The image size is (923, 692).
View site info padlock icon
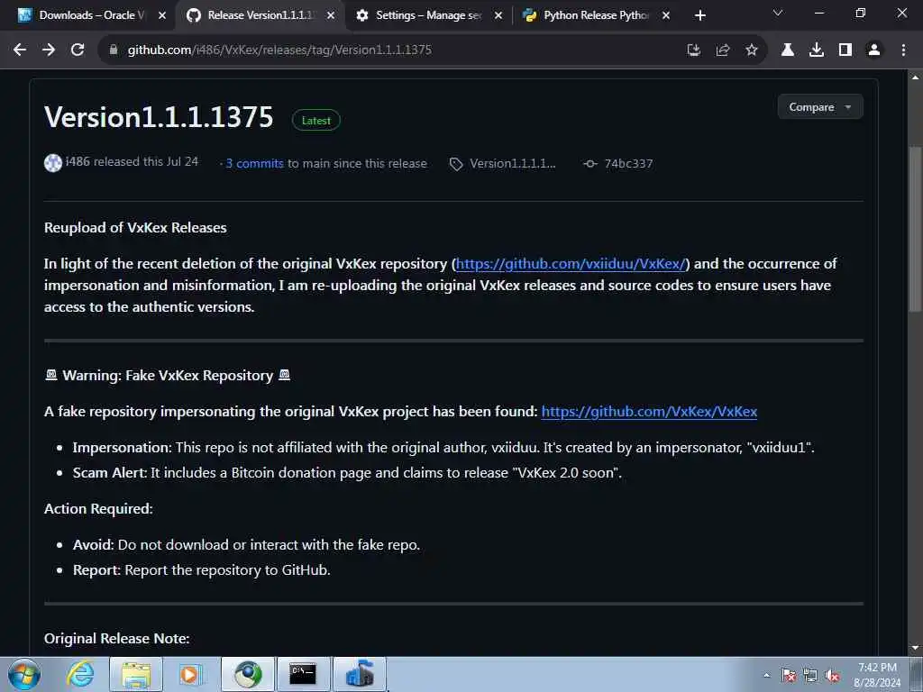[x=114, y=50]
